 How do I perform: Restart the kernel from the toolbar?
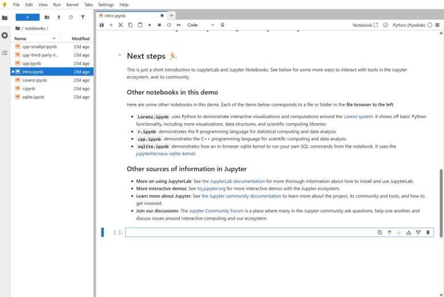[169, 25]
